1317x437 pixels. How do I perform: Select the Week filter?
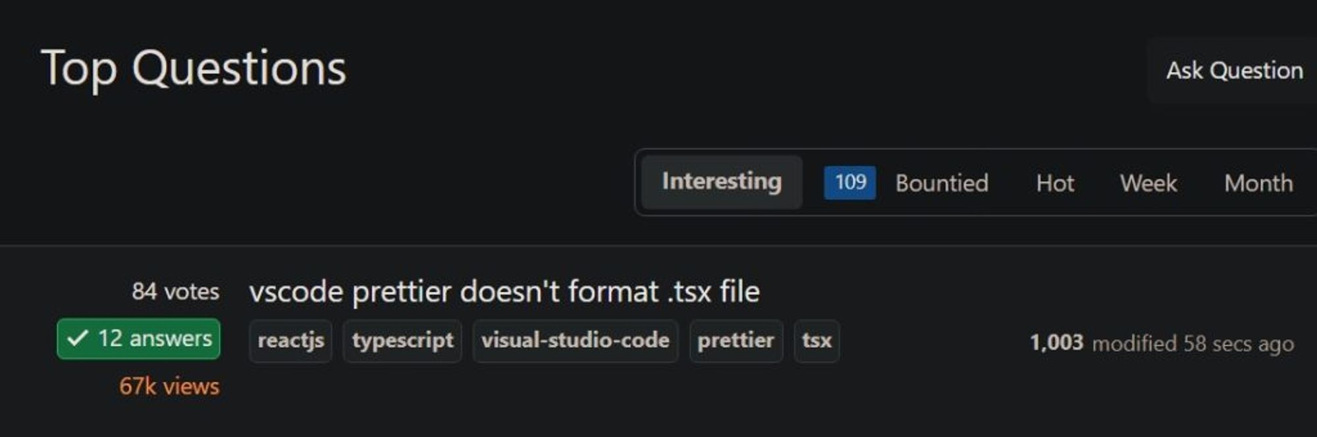tap(1149, 182)
